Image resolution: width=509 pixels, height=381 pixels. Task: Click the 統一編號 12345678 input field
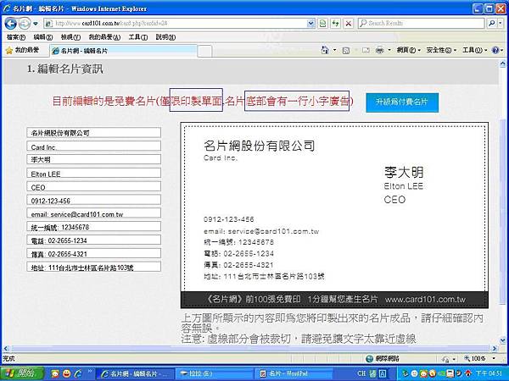point(93,226)
